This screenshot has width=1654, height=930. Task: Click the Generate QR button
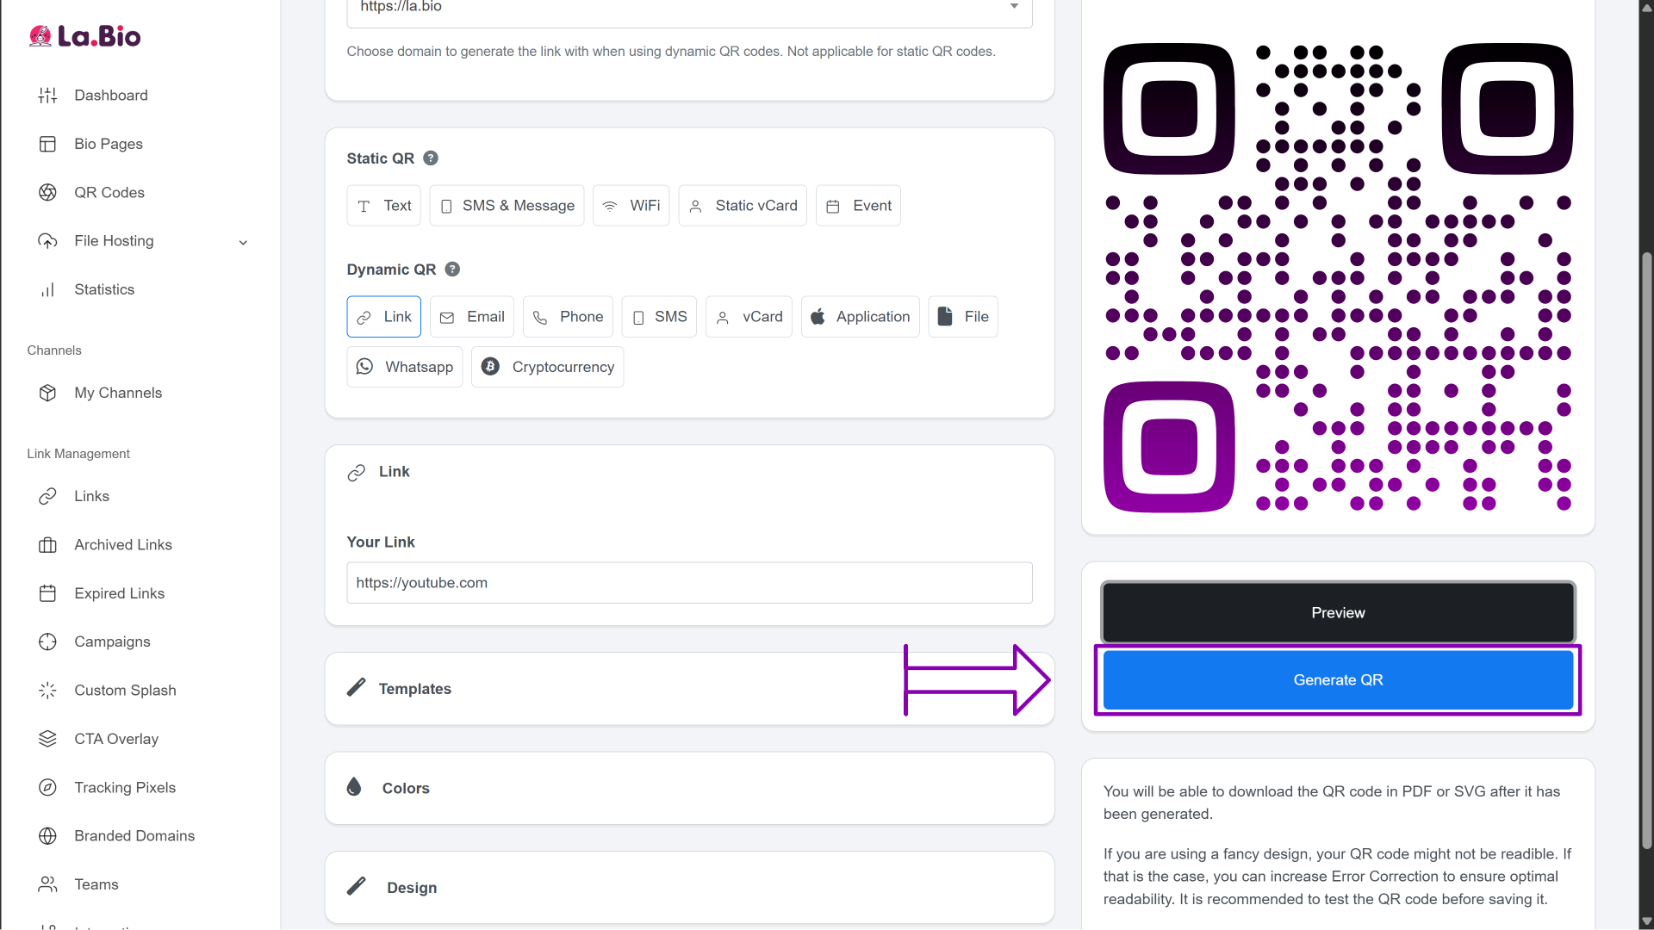[1337, 680]
